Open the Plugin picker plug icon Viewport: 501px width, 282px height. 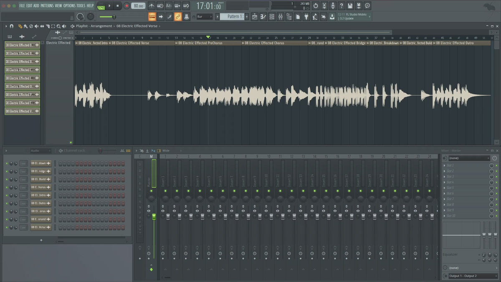pos(306,17)
